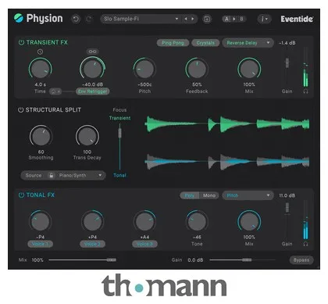328x304 pixels.
Task: Click the -1.4 dB Transient gain readout
Action: pyautogui.click(x=287, y=43)
